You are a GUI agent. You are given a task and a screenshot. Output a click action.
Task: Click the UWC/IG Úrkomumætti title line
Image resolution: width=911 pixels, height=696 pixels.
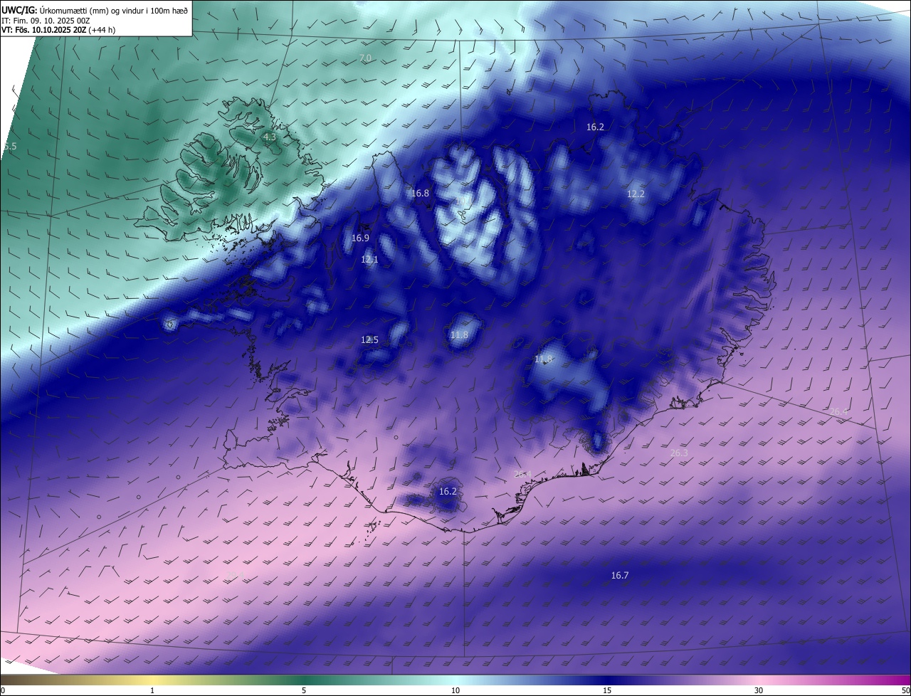click(x=95, y=10)
